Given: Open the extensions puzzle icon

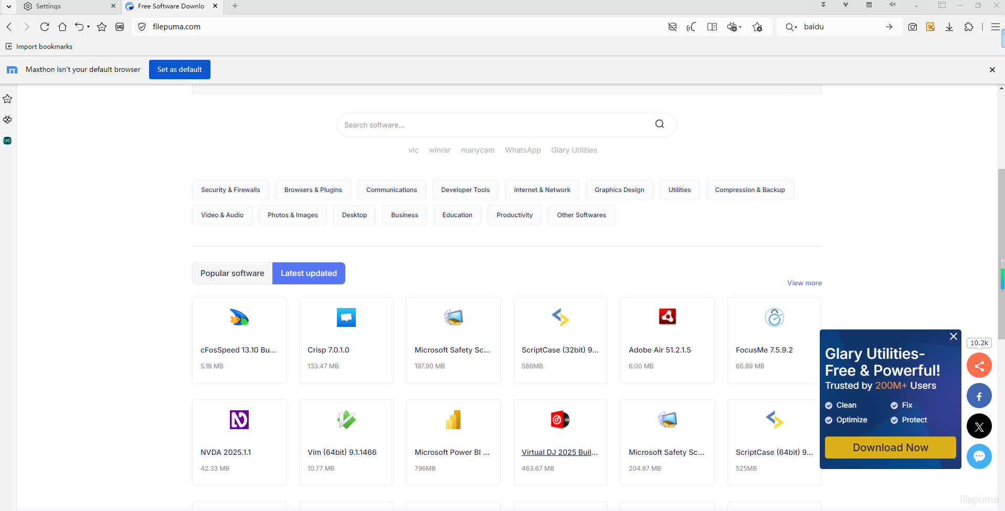Looking at the screenshot, I should click(969, 27).
